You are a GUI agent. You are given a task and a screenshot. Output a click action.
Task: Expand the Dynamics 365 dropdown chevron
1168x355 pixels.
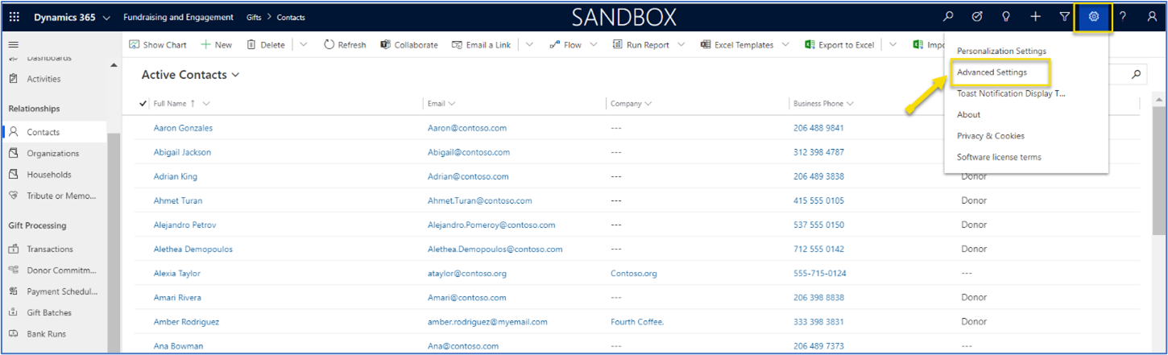click(x=107, y=18)
